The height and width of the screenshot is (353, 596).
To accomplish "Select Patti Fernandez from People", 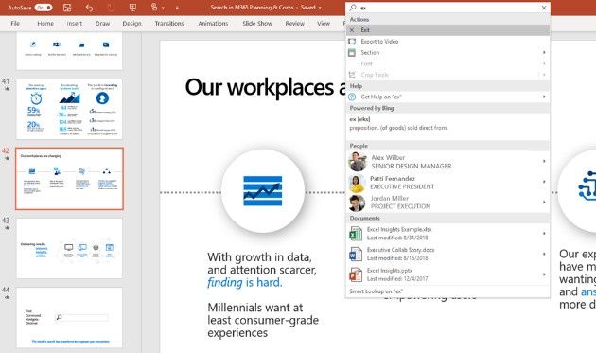I will point(447,183).
